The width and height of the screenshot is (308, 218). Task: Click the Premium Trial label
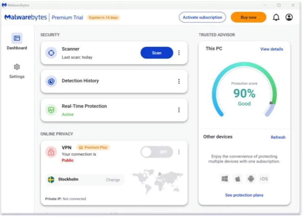[67, 17]
